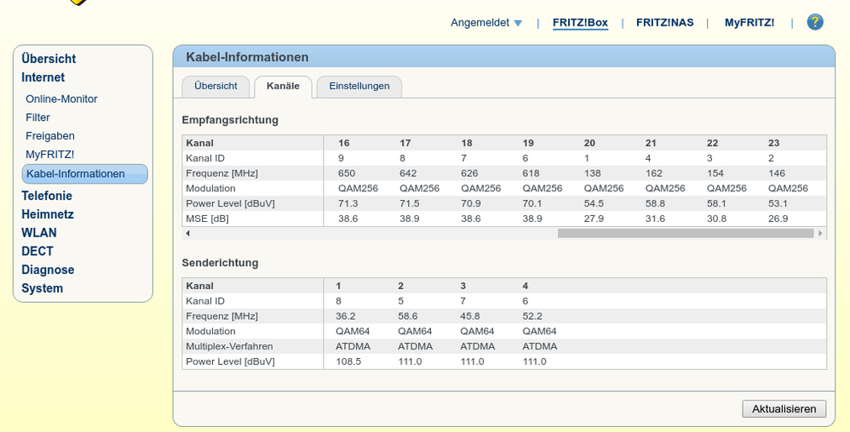The height and width of the screenshot is (432, 850).
Task: Click the Aktualisieren button
Action: click(x=784, y=409)
